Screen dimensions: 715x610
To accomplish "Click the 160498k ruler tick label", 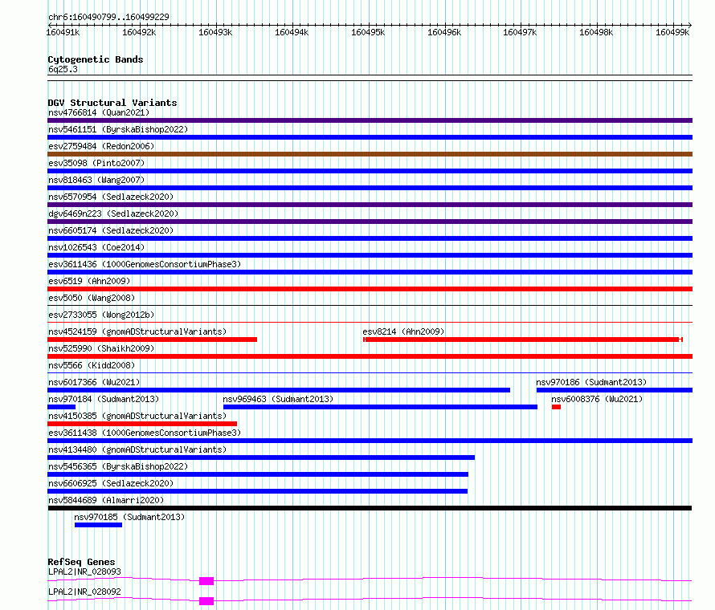I will (x=596, y=32).
